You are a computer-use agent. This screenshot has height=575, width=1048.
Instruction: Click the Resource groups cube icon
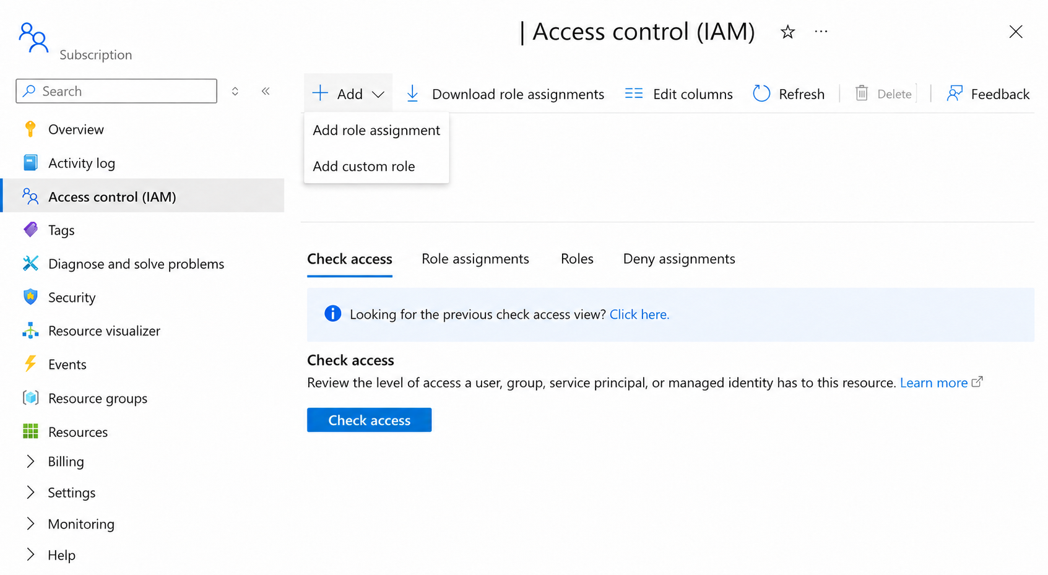pyautogui.click(x=30, y=398)
